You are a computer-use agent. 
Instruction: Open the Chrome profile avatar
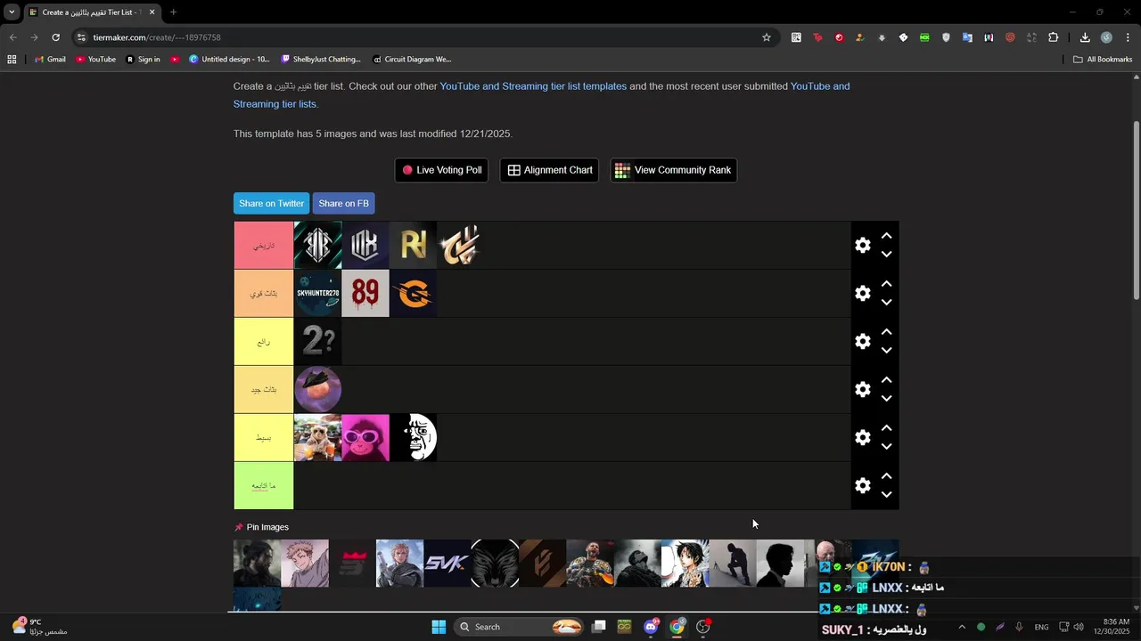tap(1106, 37)
